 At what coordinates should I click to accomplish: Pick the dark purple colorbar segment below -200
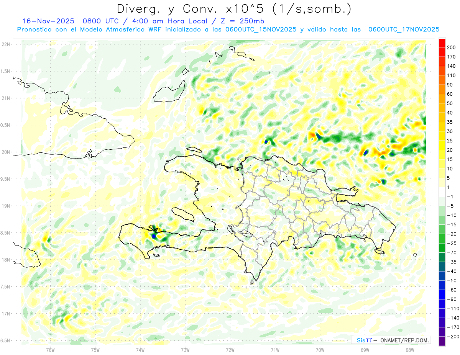click(x=442, y=342)
